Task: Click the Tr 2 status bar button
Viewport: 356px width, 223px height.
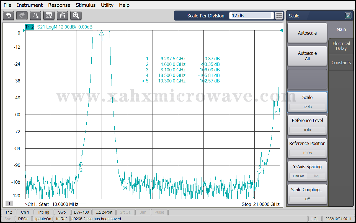Action: [9, 212]
